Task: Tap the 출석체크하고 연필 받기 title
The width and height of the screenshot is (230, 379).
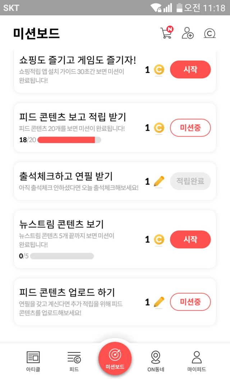Action: coord(66,176)
